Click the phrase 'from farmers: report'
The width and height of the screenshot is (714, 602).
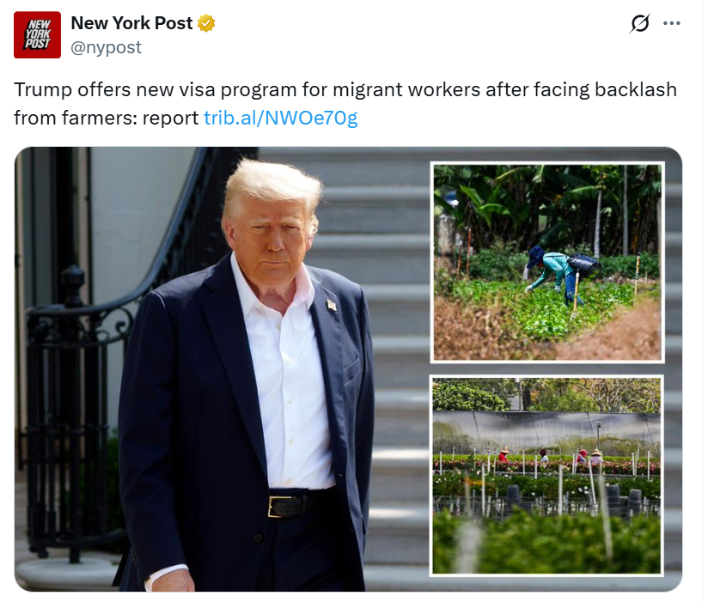106,118
